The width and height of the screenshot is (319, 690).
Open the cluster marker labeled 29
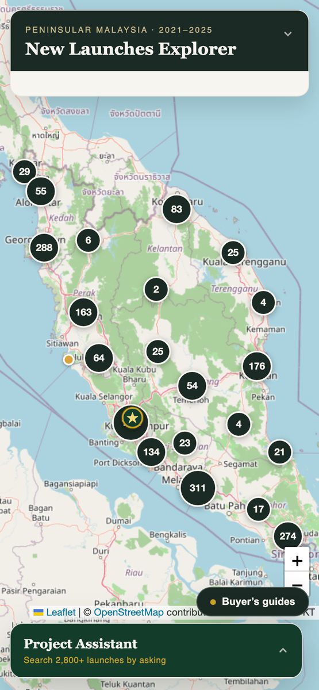coord(24,171)
